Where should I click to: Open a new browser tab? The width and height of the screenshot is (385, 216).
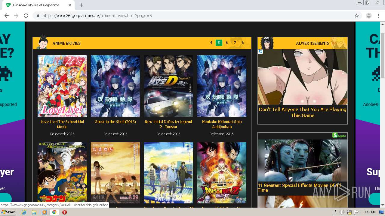[81, 5]
